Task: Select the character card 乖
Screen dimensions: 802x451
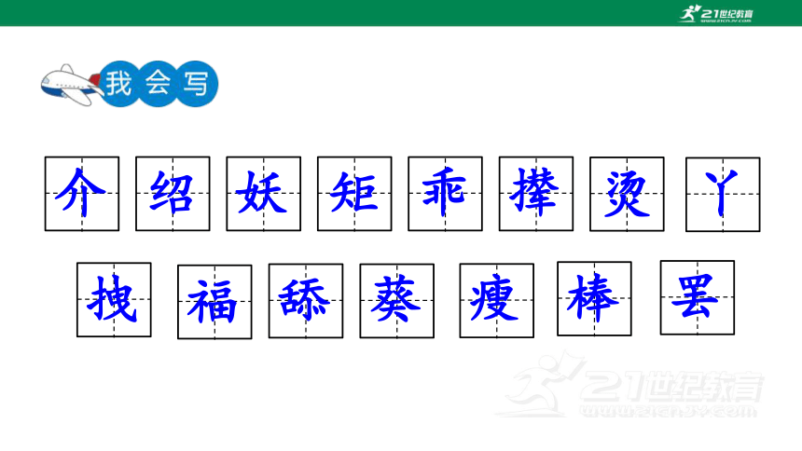Action: tap(445, 194)
